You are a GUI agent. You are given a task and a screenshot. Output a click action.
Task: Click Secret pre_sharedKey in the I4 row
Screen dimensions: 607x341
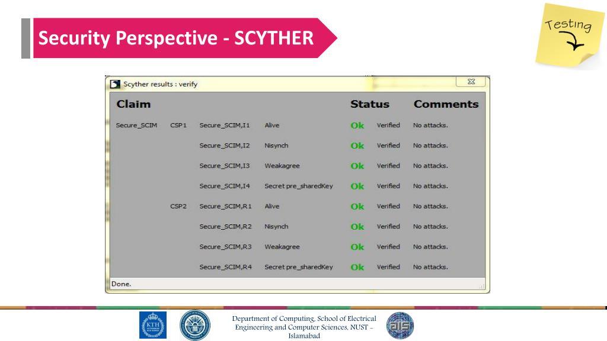(299, 186)
